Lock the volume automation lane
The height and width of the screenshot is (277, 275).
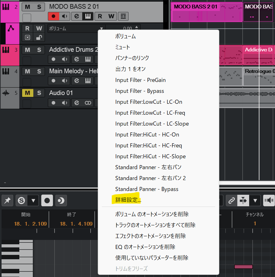click(x=39, y=37)
